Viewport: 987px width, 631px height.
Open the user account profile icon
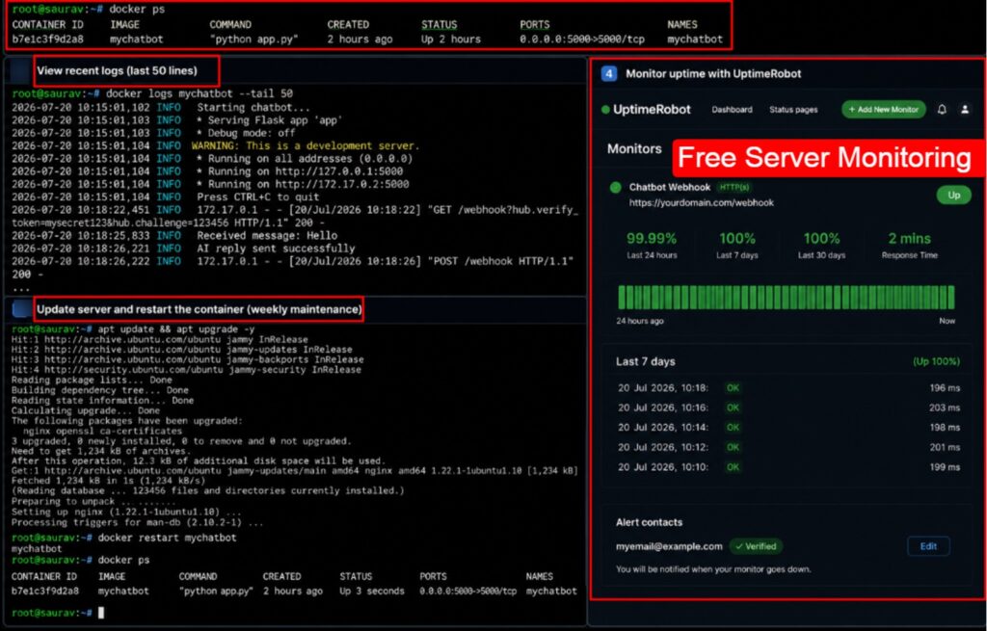[964, 110]
